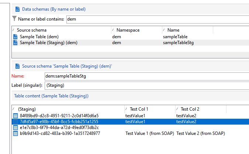The width and height of the screenshot is (249, 154).
Task: Click the row icon for e1e7c8b3 record
Action: (x=15, y=128)
